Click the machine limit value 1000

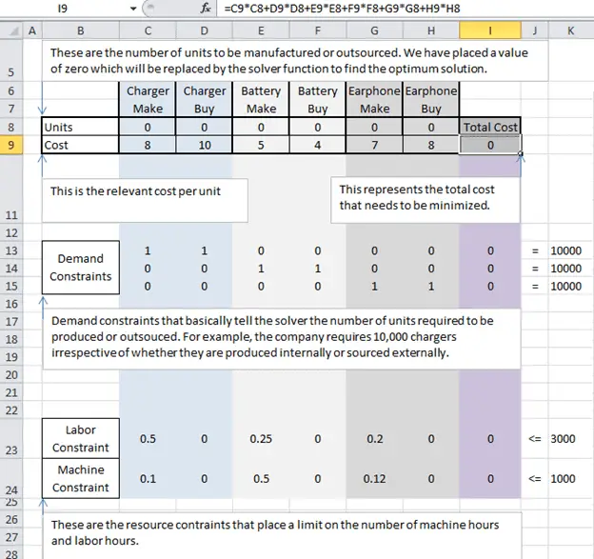coord(563,478)
